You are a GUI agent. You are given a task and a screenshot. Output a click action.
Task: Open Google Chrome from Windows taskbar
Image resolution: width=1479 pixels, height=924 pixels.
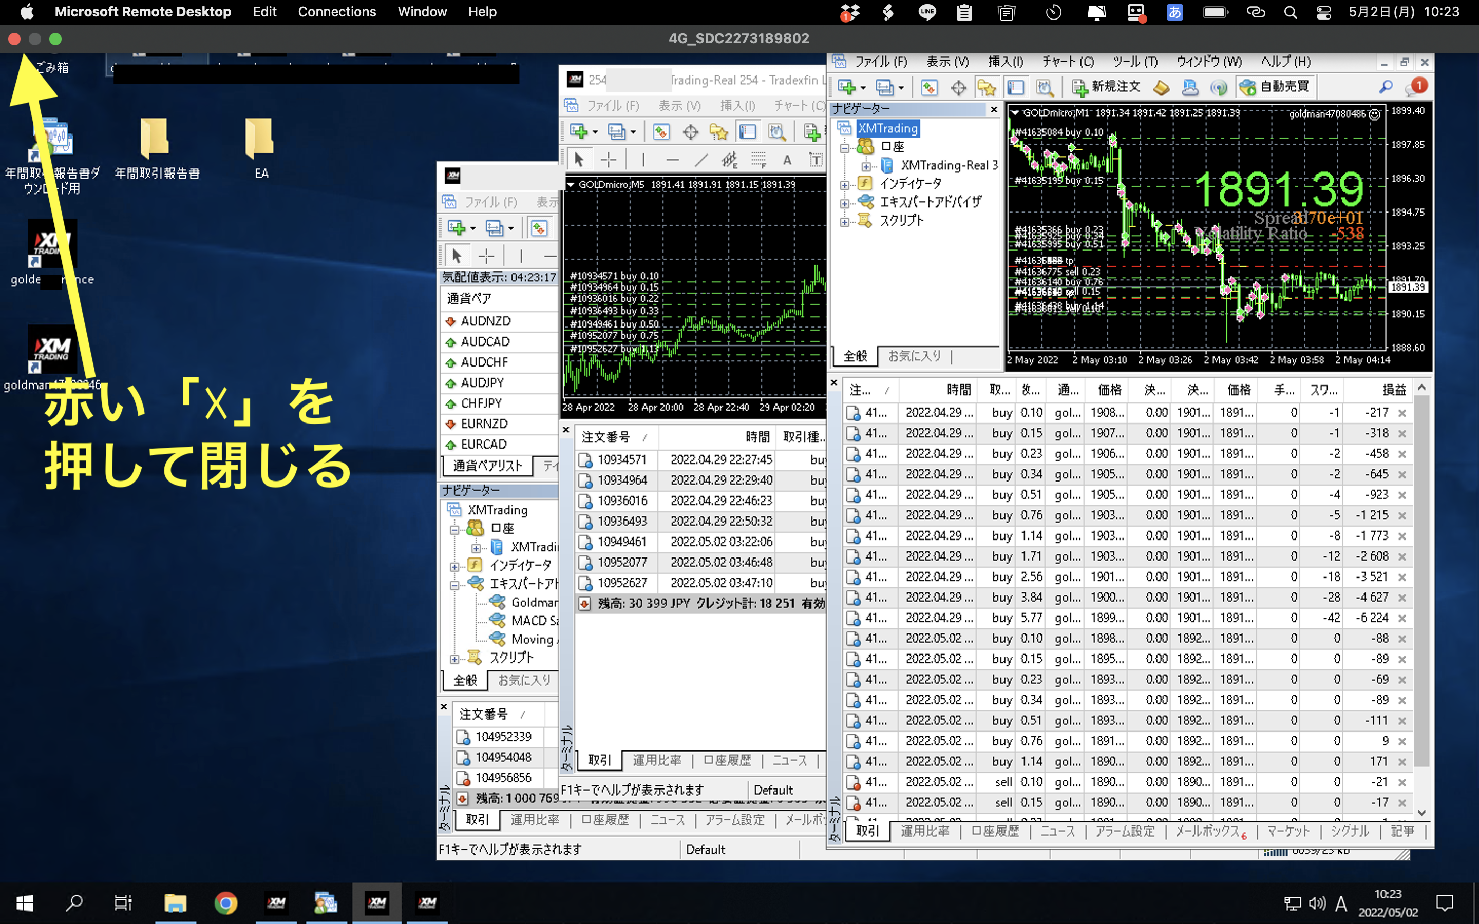coord(225,902)
